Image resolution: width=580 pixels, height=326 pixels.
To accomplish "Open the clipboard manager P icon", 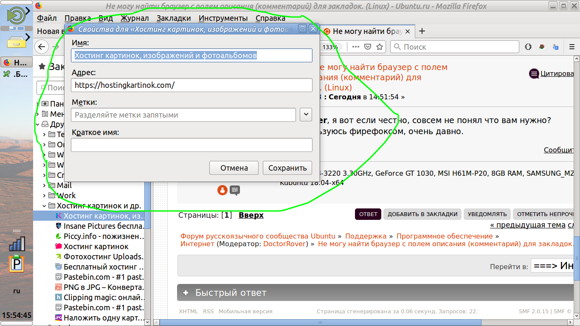I will (17, 264).
